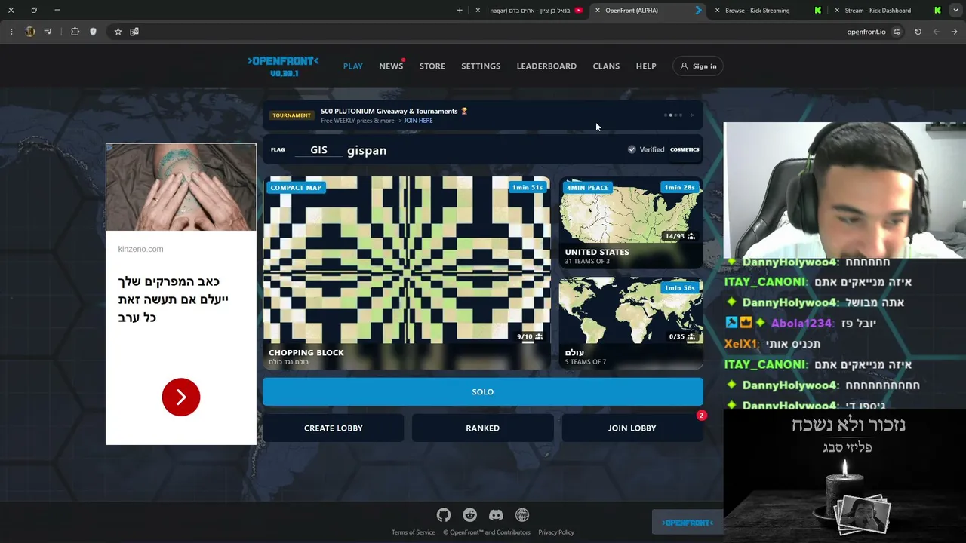Open the PLAY menu item
966x543 pixels.
click(x=353, y=66)
